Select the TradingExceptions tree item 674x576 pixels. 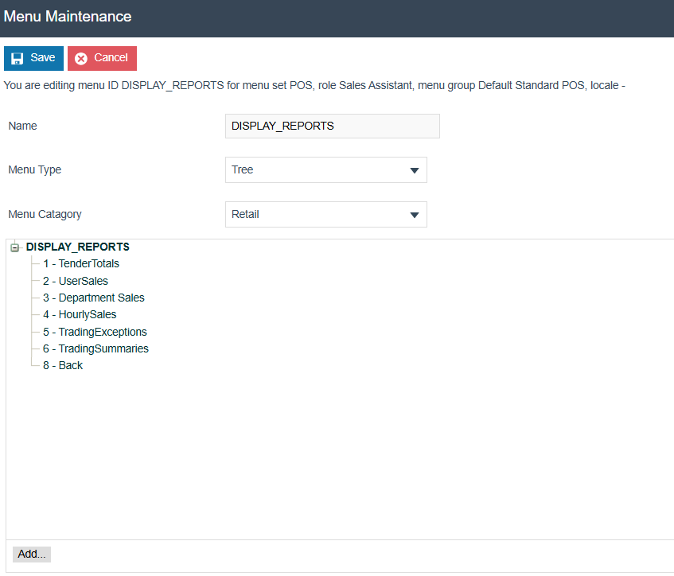coord(95,331)
